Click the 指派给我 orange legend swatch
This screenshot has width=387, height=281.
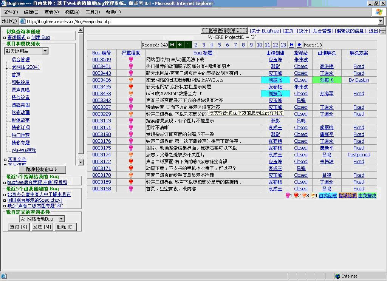[347, 196]
